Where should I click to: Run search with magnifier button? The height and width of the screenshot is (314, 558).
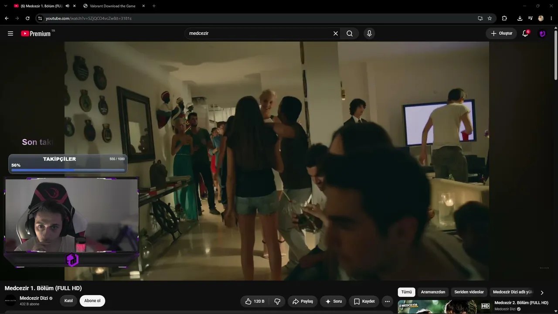[350, 34]
